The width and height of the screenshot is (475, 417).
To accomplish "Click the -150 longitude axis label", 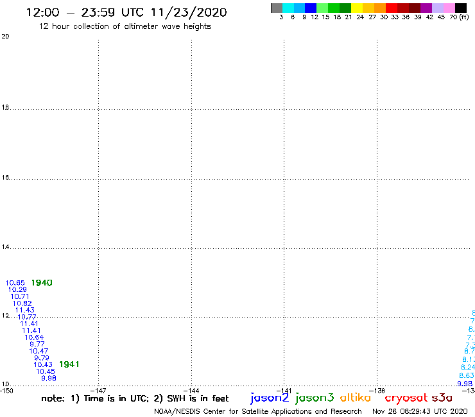I will pos(6,391).
